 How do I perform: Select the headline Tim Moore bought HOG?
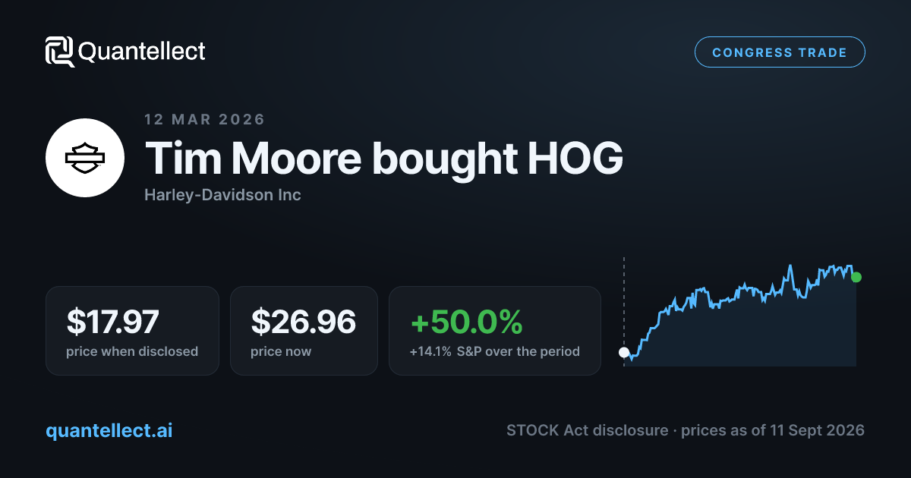click(x=384, y=159)
